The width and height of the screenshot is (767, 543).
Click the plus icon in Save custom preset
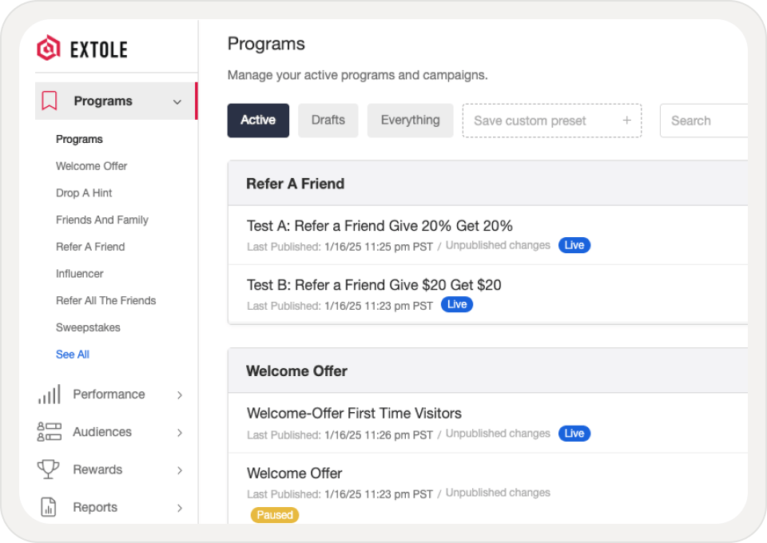(626, 121)
